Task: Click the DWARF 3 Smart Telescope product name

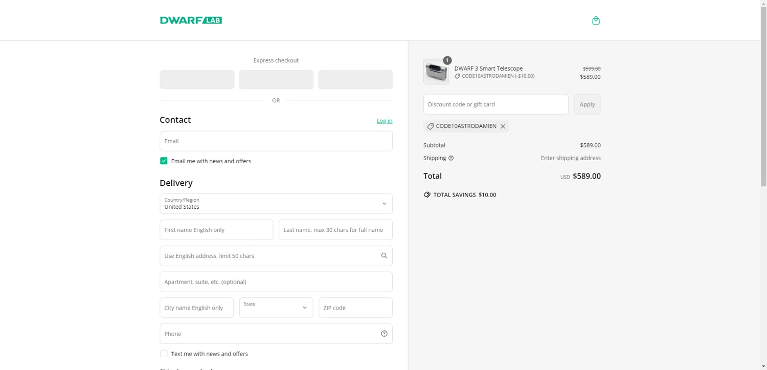Action: click(488, 69)
